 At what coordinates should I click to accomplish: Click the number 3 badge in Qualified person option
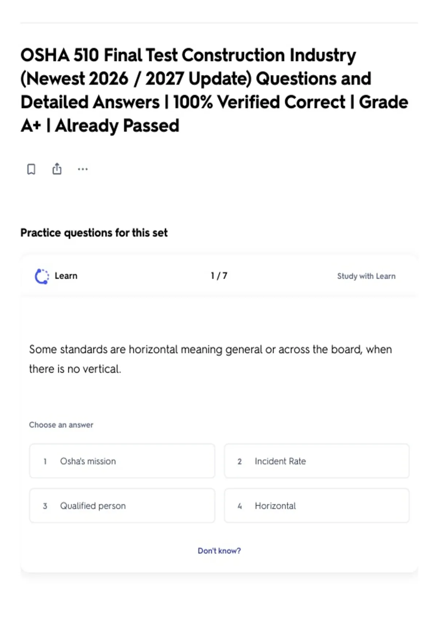(45, 506)
